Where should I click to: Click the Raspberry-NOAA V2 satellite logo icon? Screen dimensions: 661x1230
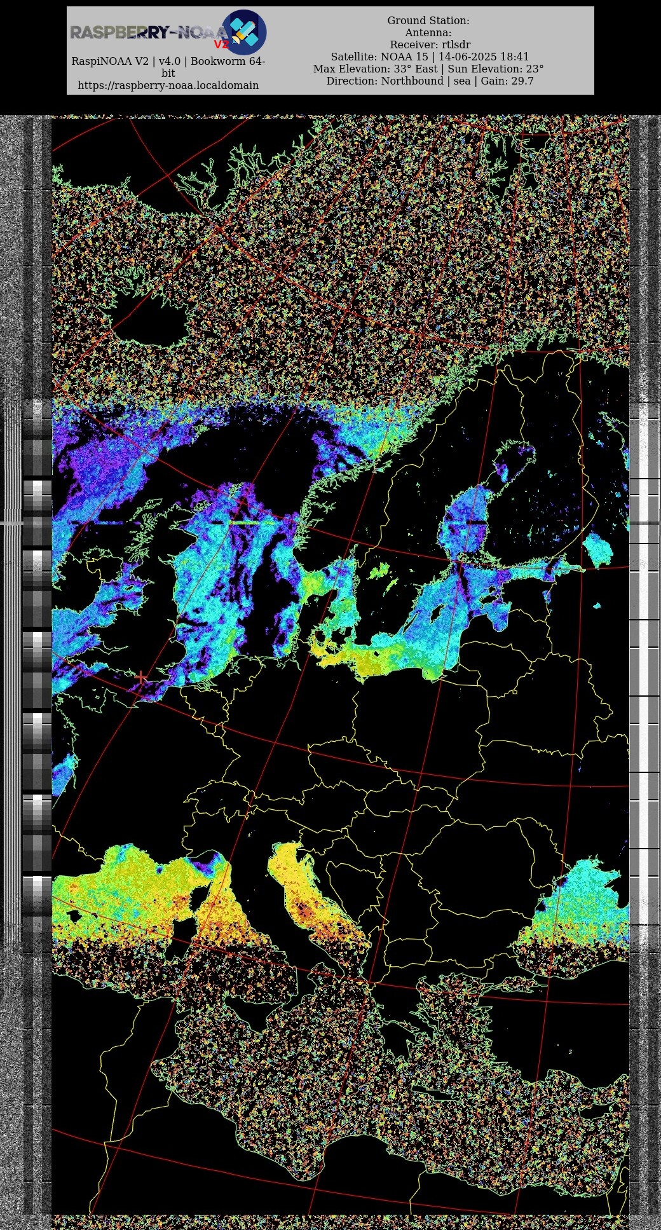244,32
